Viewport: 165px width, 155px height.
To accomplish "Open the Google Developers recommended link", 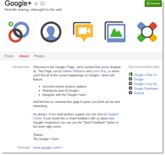I will click(x=146, y=89).
